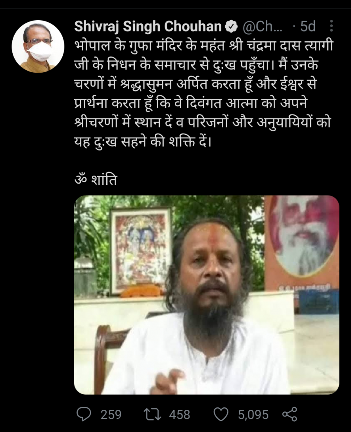Open the share icon for this tweet
Screen dimensions: 351x432
click(290, 414)
